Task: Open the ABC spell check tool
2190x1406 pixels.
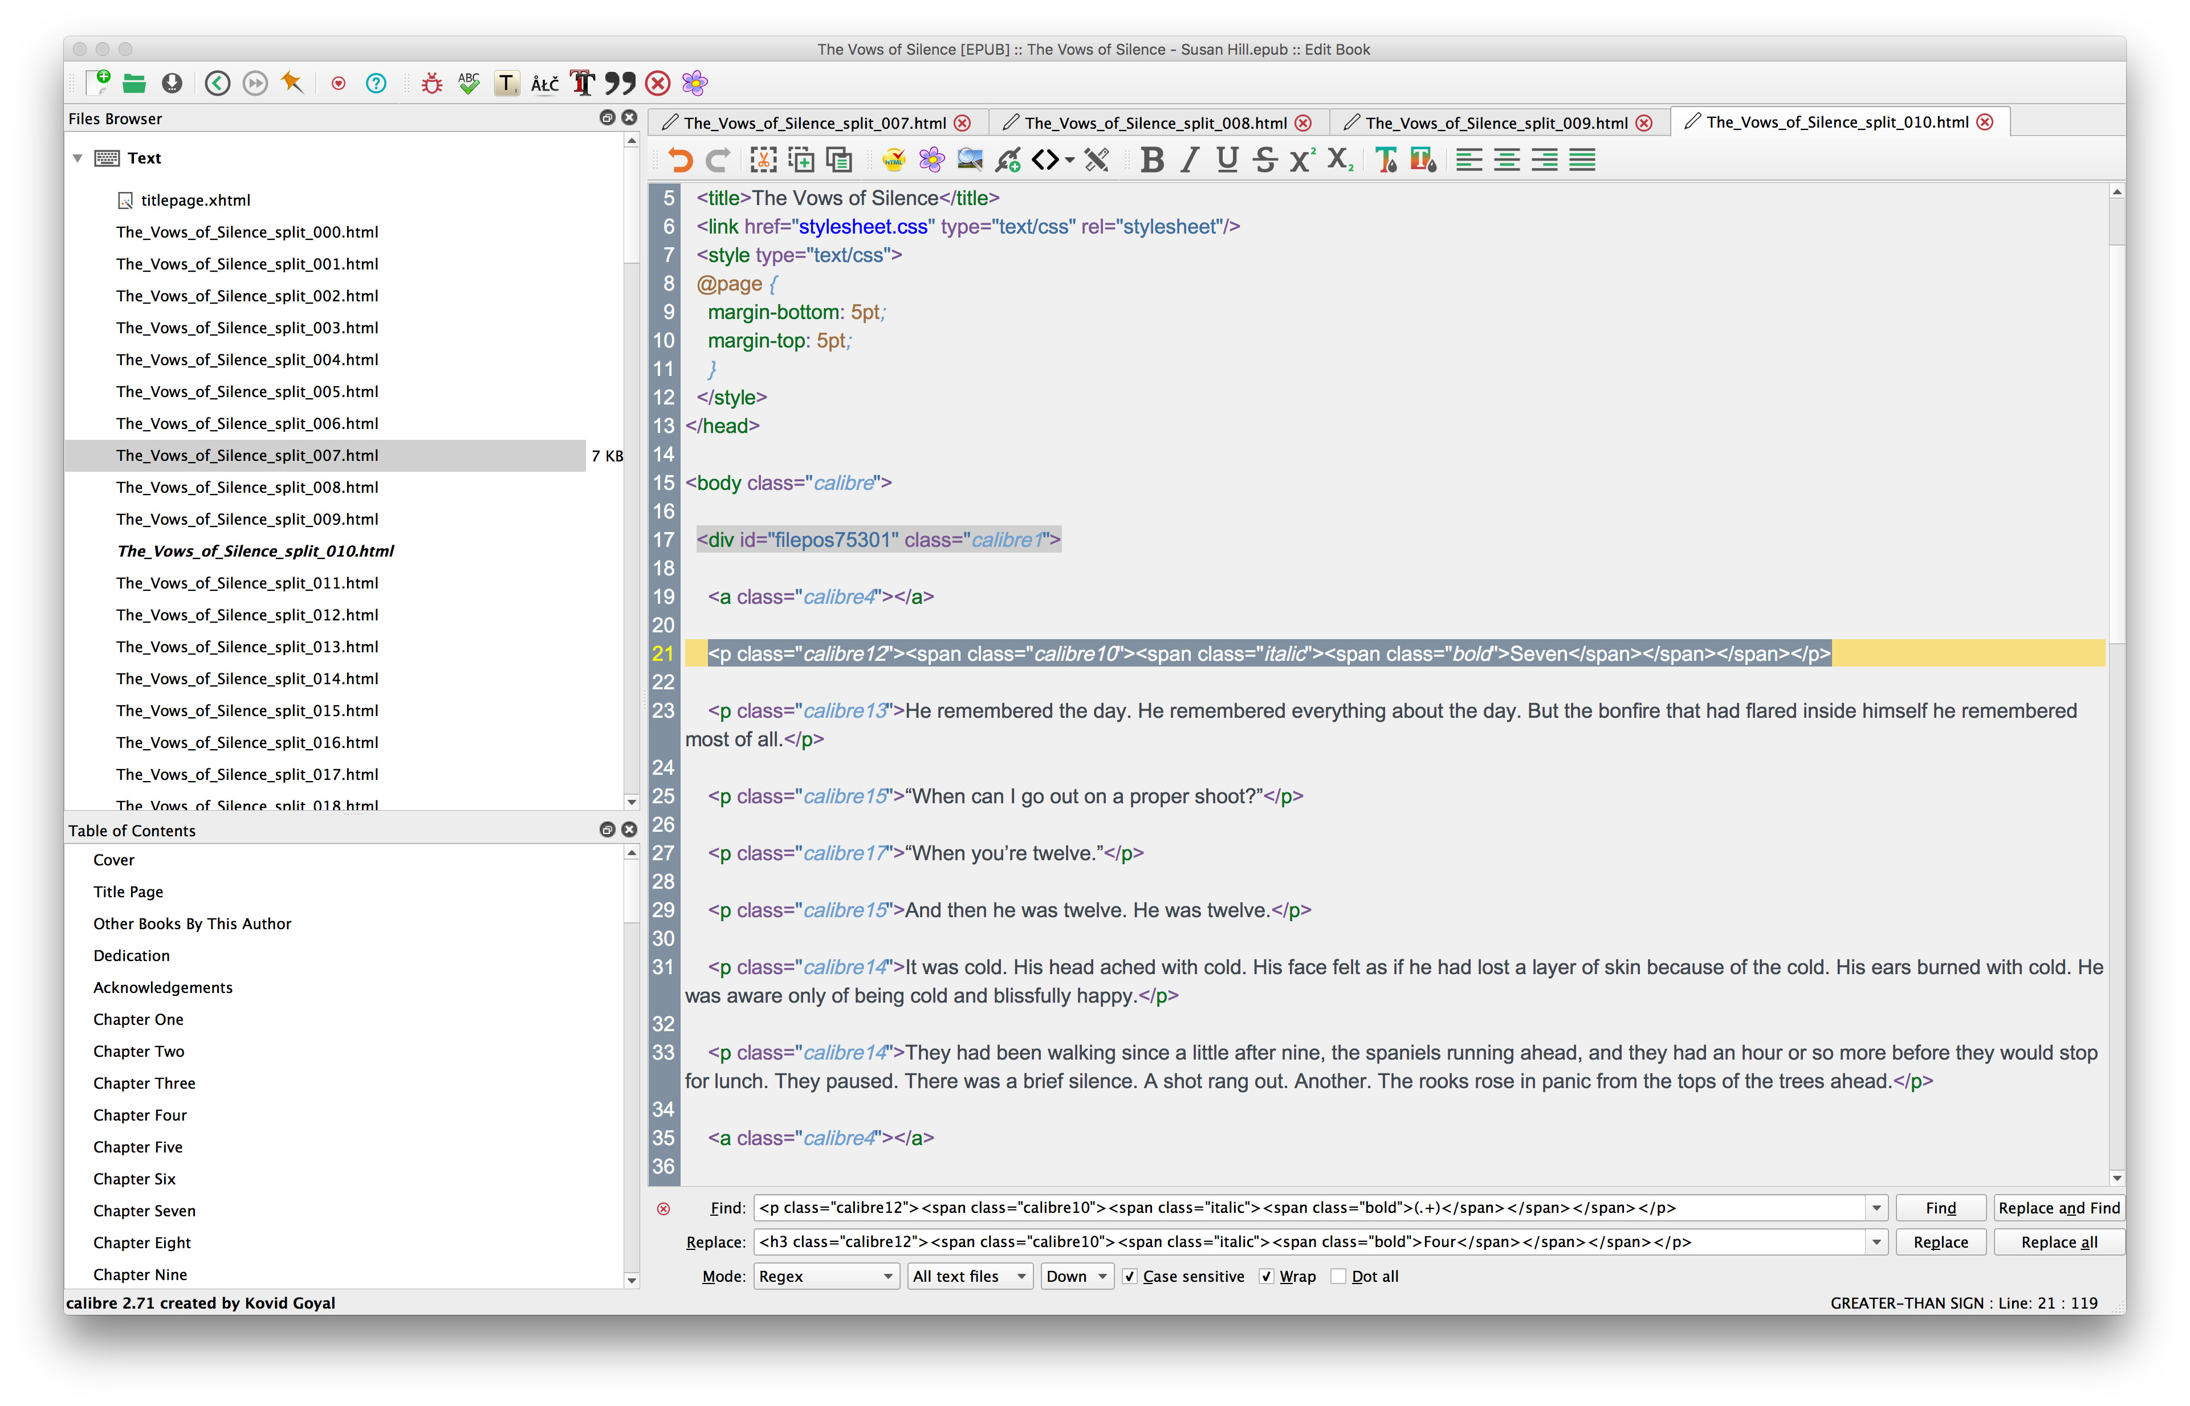Action: point(469,83)
